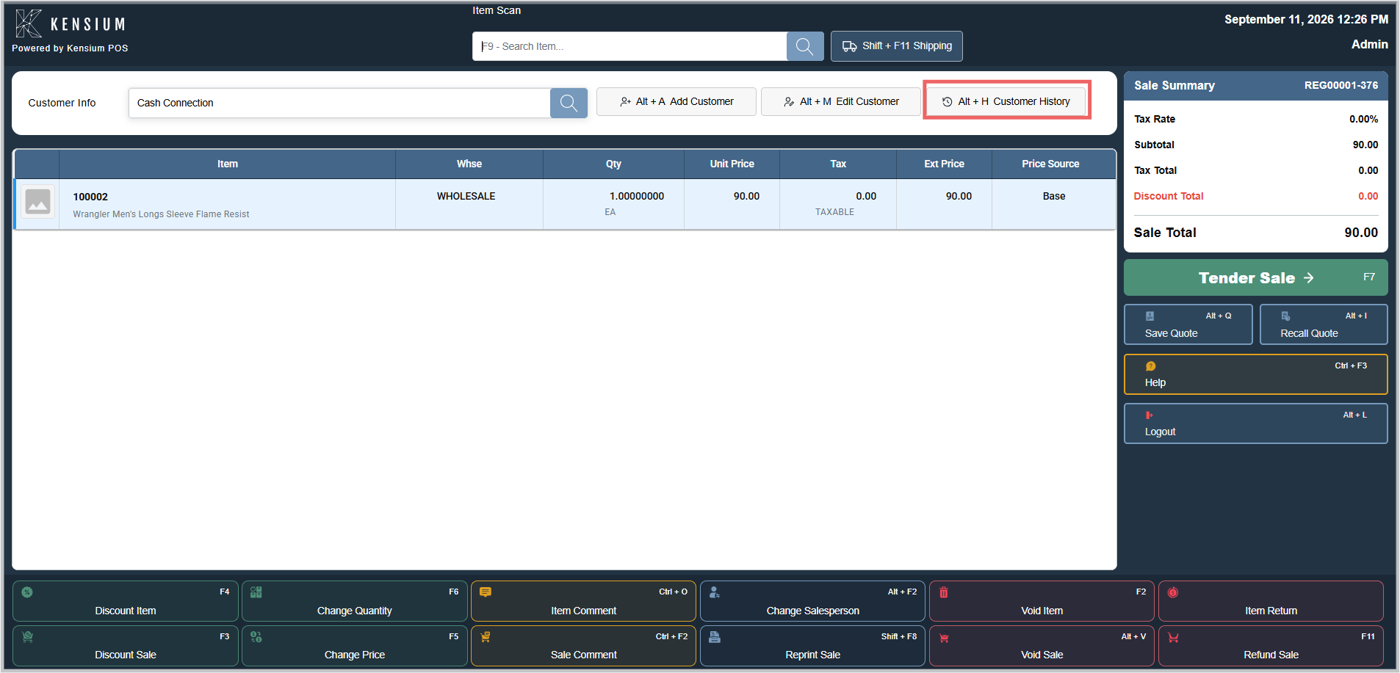
Task: Click the customer search magnifier icon
Action: 569,103
